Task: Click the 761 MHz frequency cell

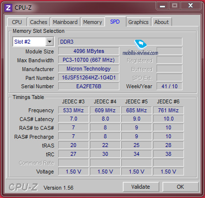Action: pyautogui.click(x=168, y=110)
